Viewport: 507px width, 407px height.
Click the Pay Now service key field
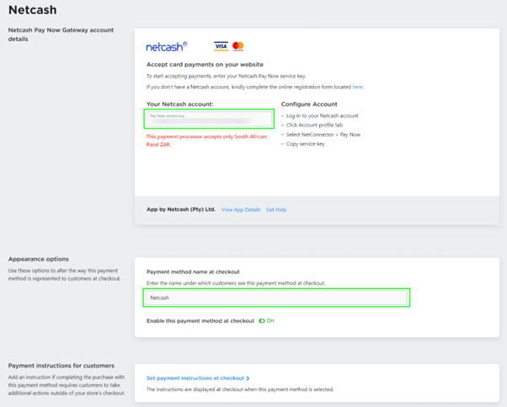210,119
